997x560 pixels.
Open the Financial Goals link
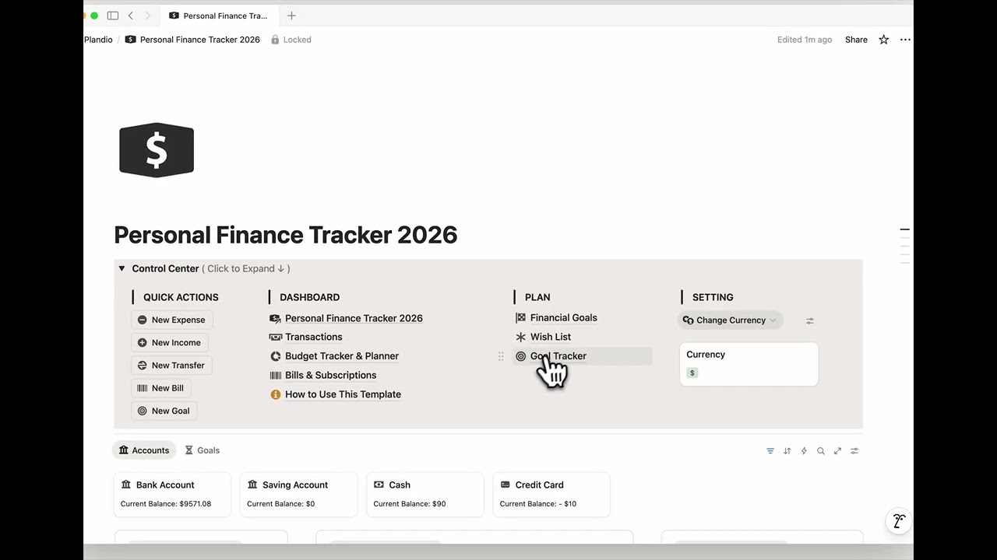(x=564, y=317)
